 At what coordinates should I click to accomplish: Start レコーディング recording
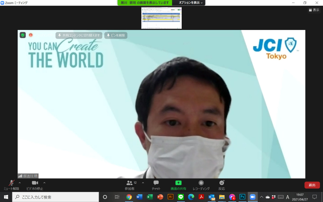[x=201, y=185]
